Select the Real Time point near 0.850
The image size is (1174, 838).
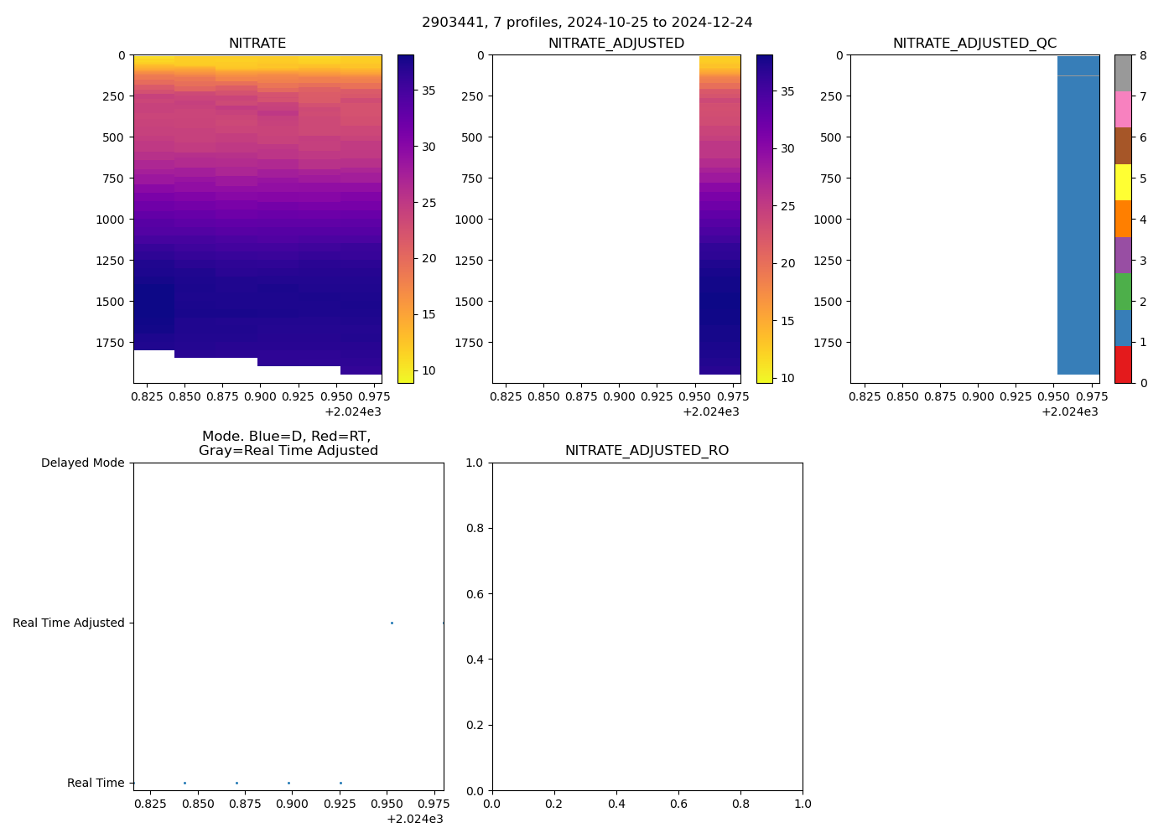(184, 783)
